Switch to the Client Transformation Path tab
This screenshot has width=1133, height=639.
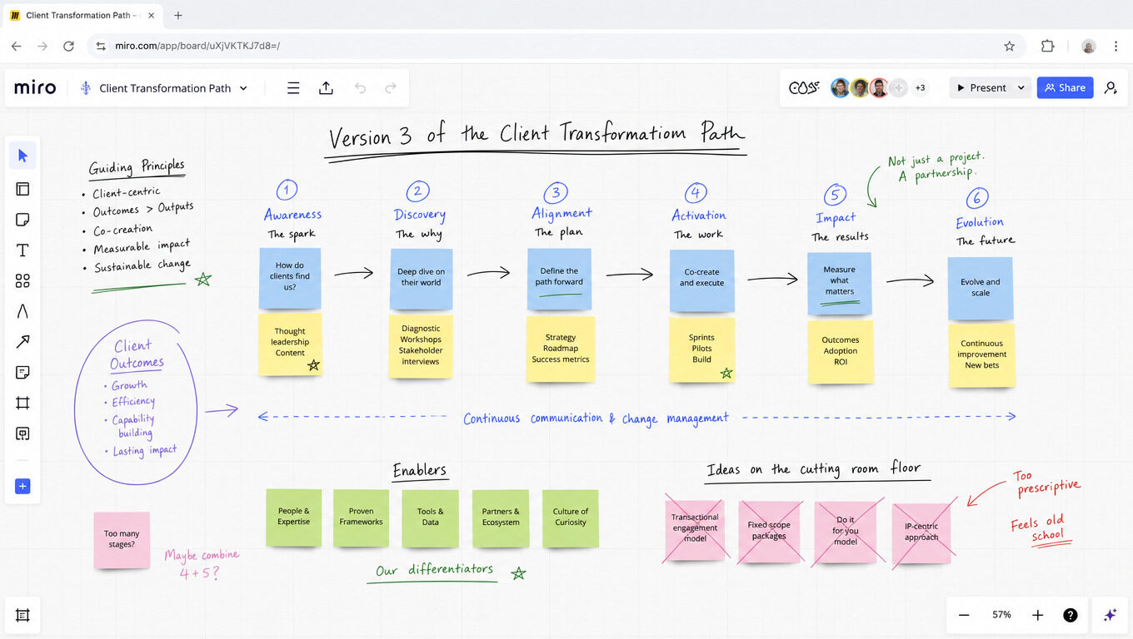(x=81, y=15)
